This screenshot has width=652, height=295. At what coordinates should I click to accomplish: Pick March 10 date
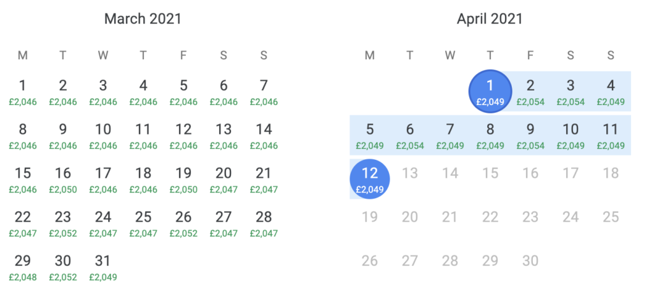[x=103, y=135]
